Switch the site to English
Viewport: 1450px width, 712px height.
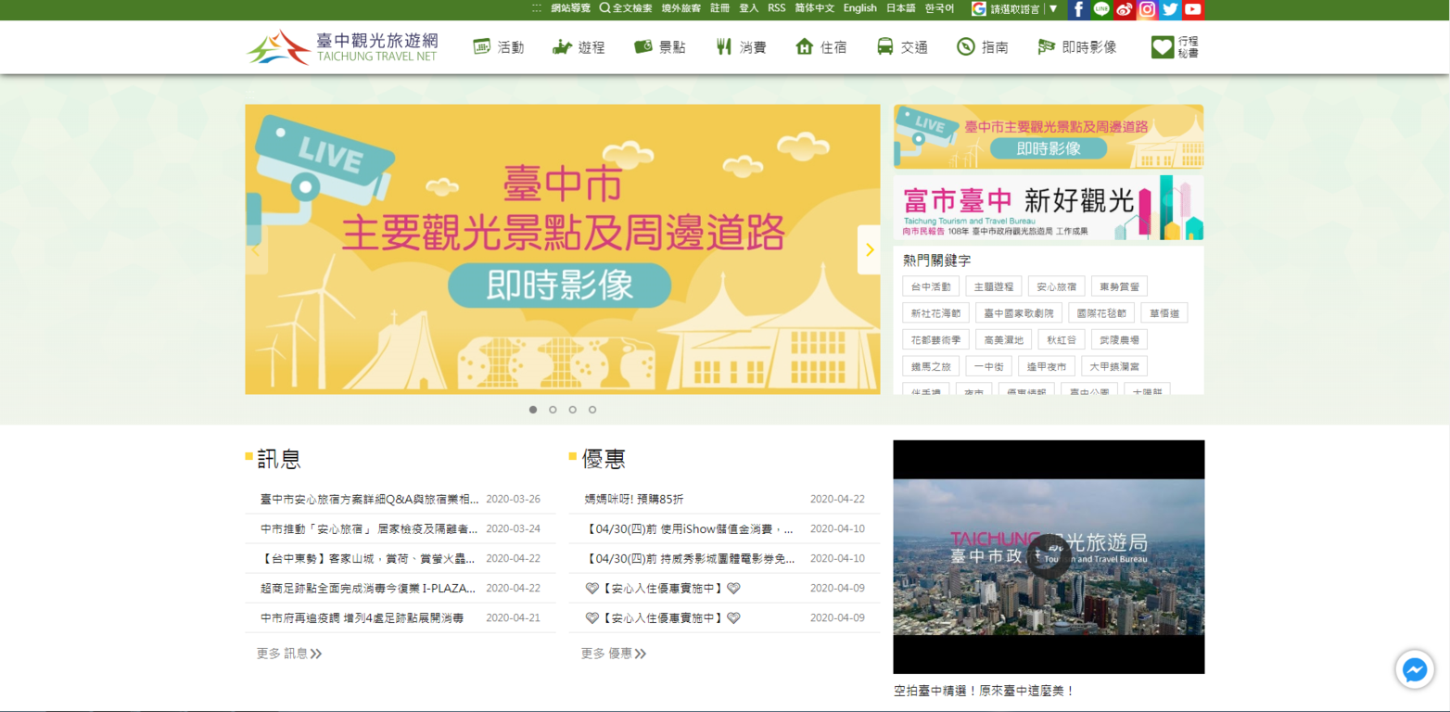859,8
